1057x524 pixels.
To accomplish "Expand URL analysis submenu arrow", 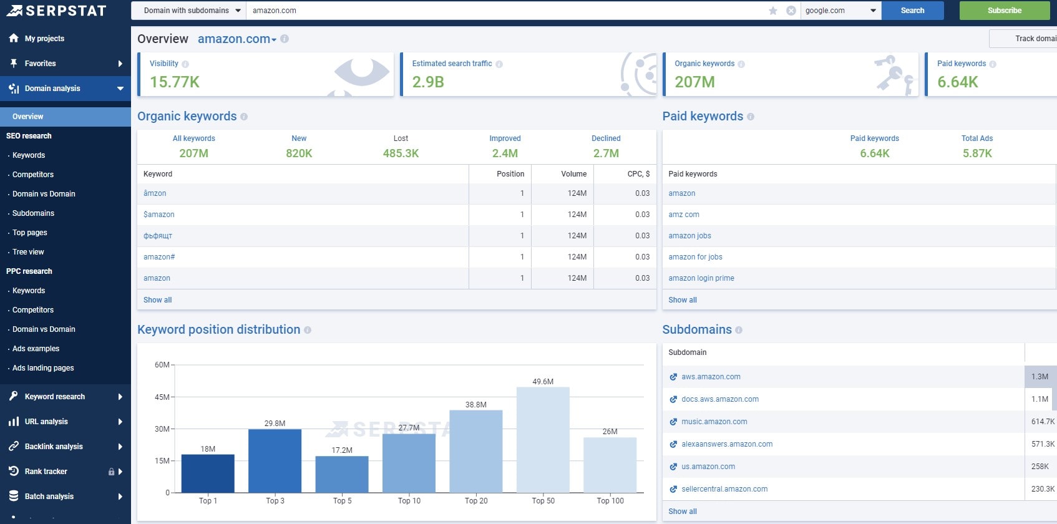I will pyautogui.click(x=120, y=422).
